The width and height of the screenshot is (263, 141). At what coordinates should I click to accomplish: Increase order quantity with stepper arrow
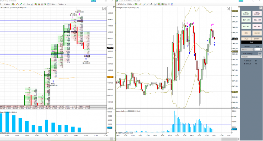261,49
